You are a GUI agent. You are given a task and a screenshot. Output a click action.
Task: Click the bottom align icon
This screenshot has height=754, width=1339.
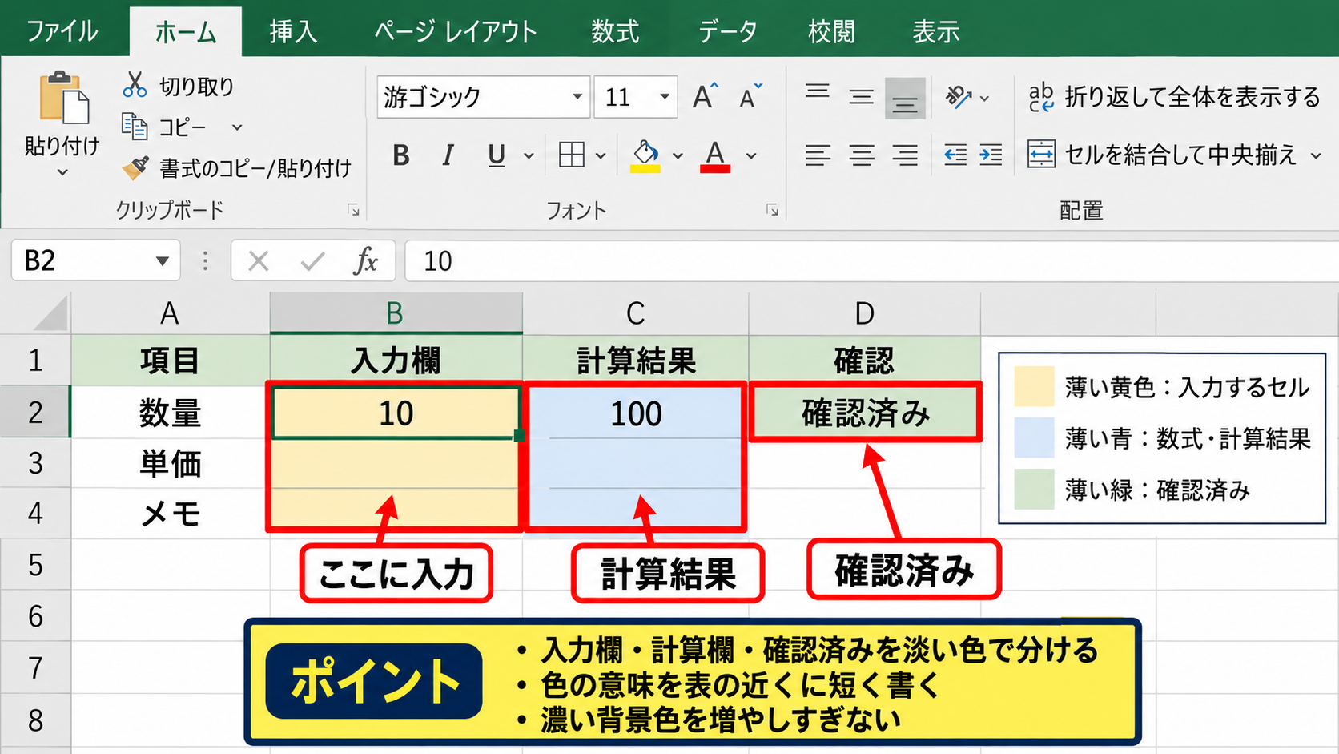click(906, 99)
